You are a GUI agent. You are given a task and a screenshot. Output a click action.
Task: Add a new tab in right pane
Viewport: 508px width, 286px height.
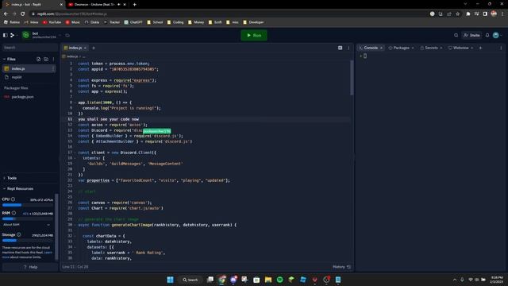[480, 48]
